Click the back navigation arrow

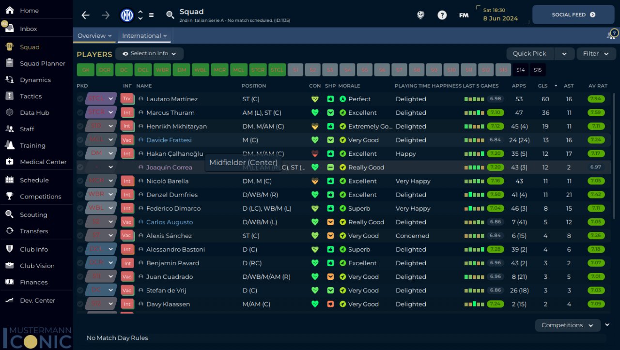pos(86,15)
